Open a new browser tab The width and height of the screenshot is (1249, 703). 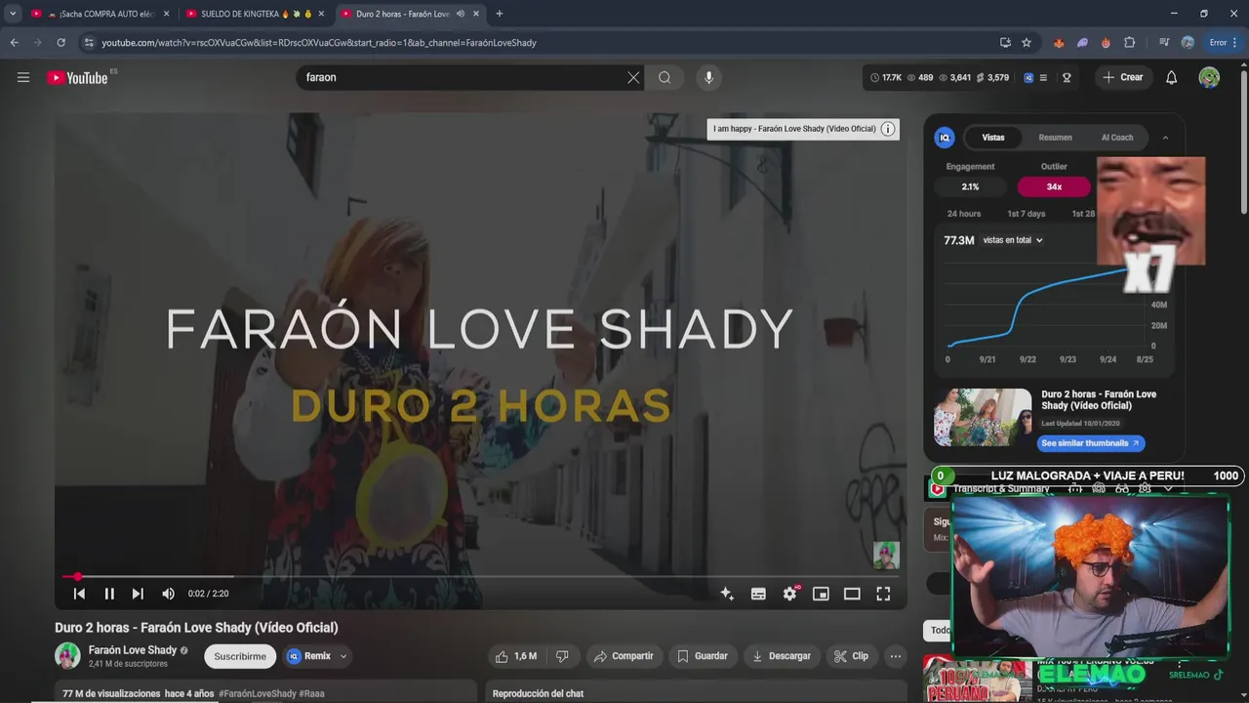500,14
